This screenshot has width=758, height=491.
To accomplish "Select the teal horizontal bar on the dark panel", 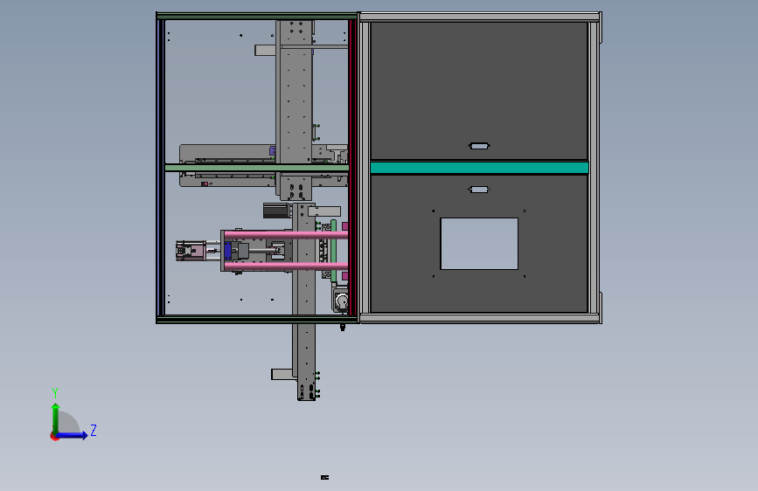I will click(479, 168).
